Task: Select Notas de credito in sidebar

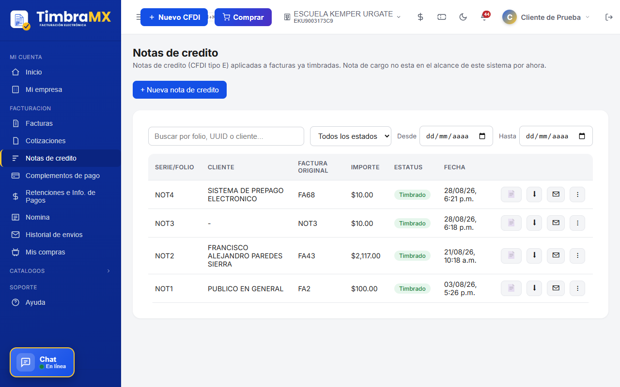Action: 61,158
